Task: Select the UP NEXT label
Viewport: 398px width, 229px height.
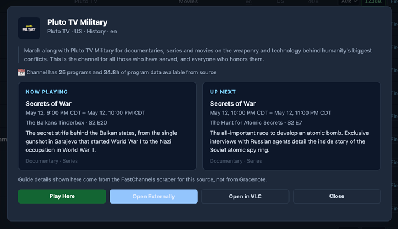Action: tap(223, 92)
